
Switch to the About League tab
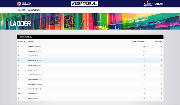coord(34,10)
